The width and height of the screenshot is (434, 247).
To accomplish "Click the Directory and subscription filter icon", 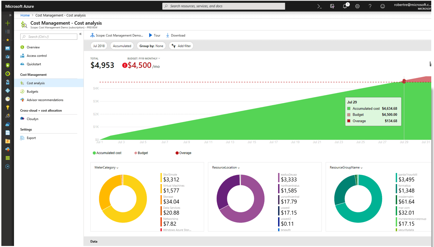I will pyautogui.click(x=332, y=6).
